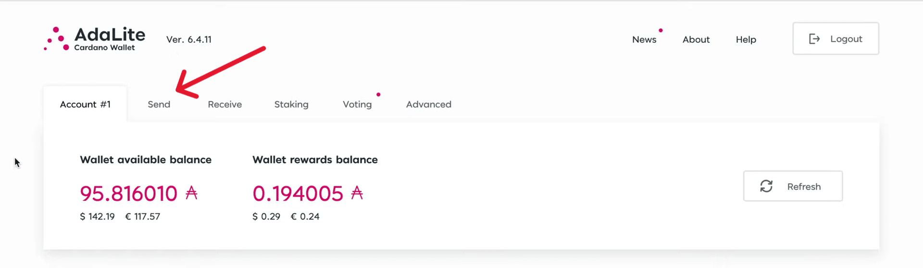Go to the Staking tab
923x268 pixels.
point(291,104)
